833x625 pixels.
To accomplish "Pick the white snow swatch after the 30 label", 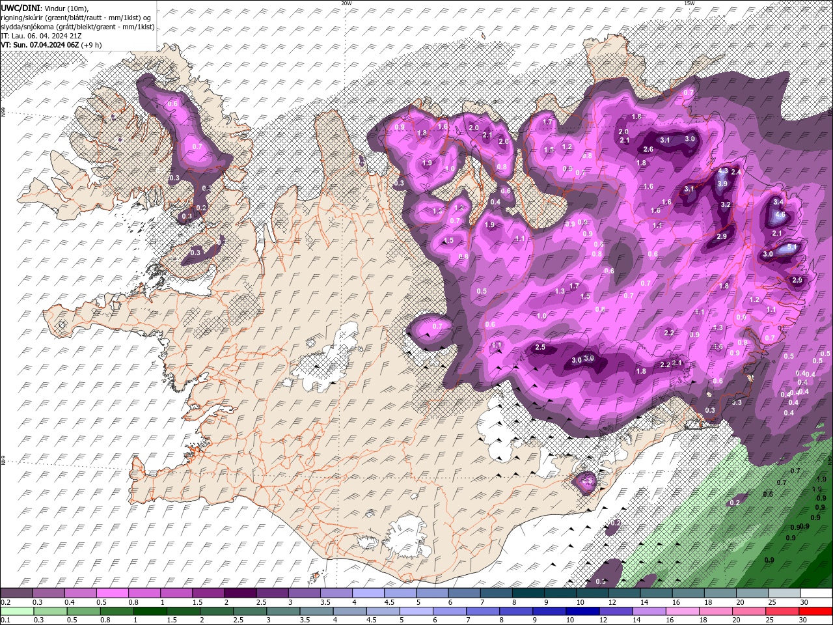I will 816,593.
